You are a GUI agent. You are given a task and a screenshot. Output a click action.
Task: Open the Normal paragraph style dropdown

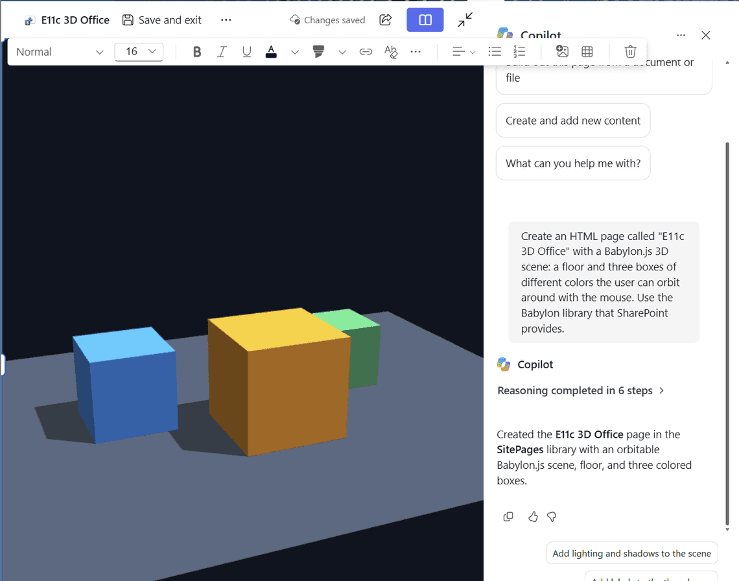point(60,52)
